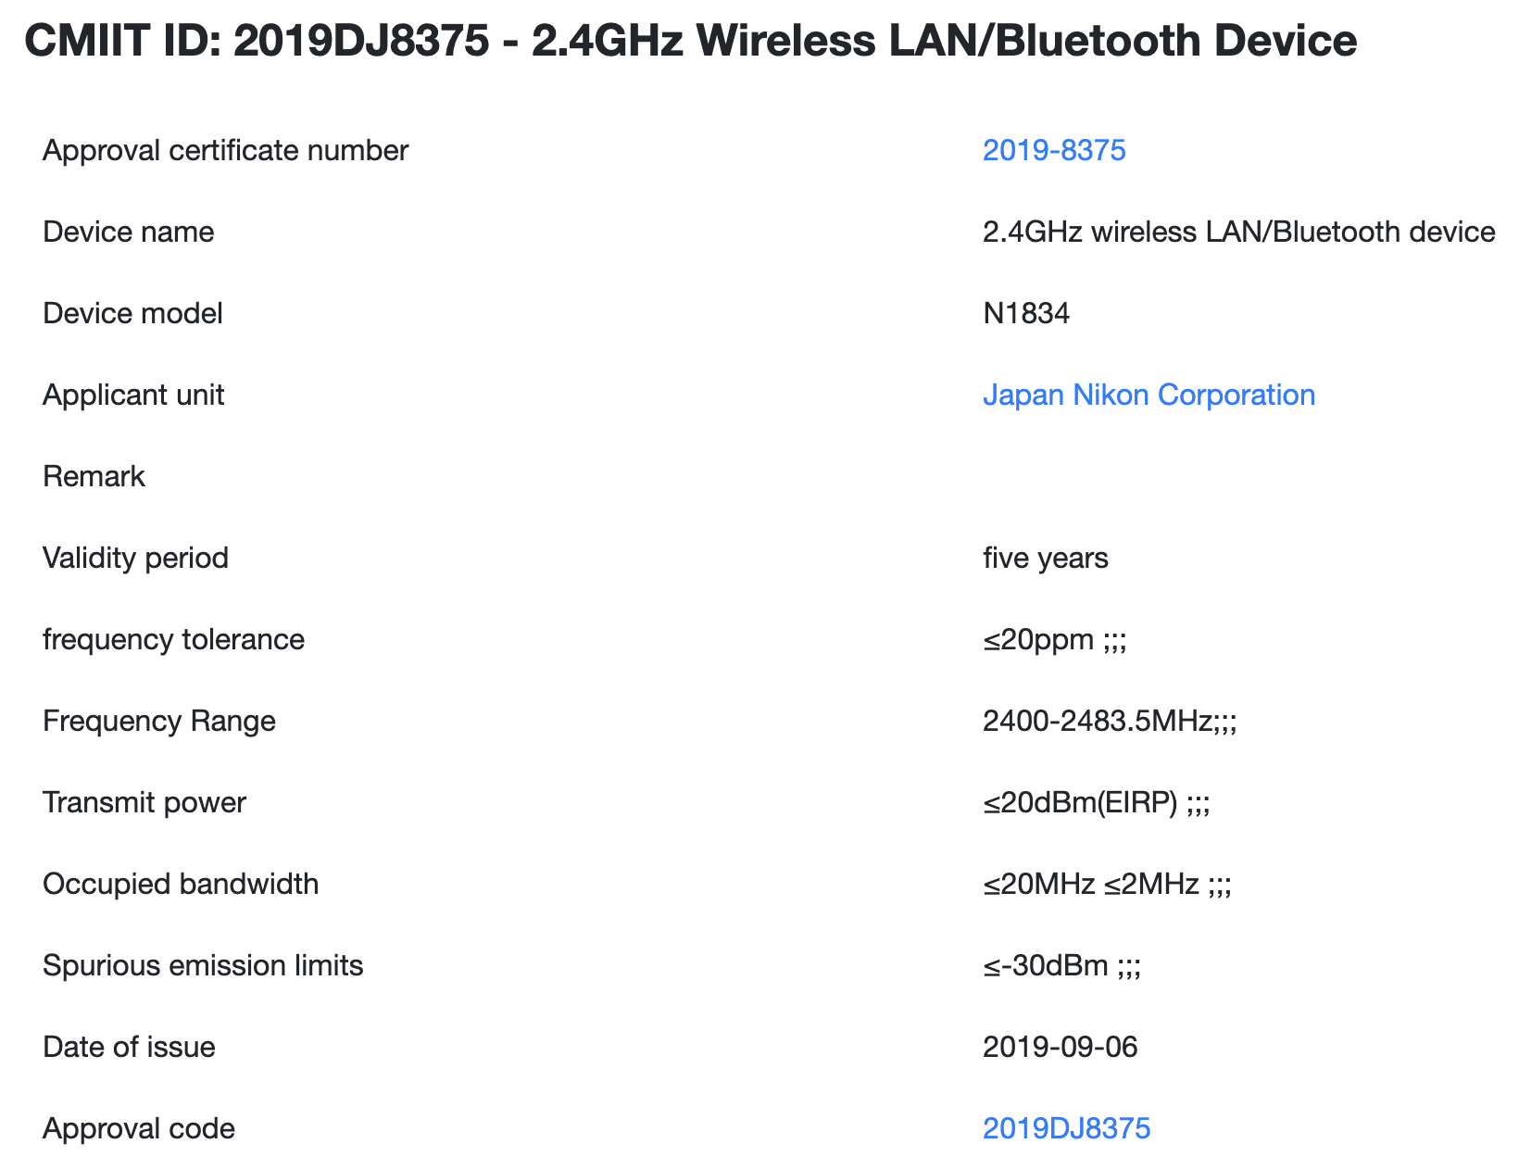Click the CMIIT ID page heading
This screenshot has height=1169, width=1519.
(690, 42)
